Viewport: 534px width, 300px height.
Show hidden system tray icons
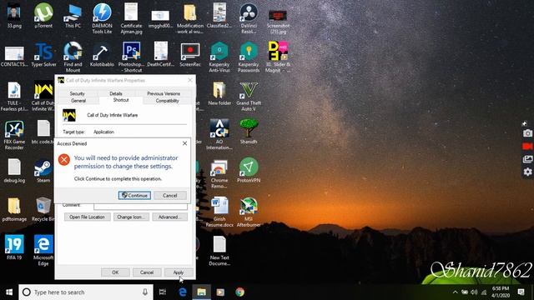456,292
